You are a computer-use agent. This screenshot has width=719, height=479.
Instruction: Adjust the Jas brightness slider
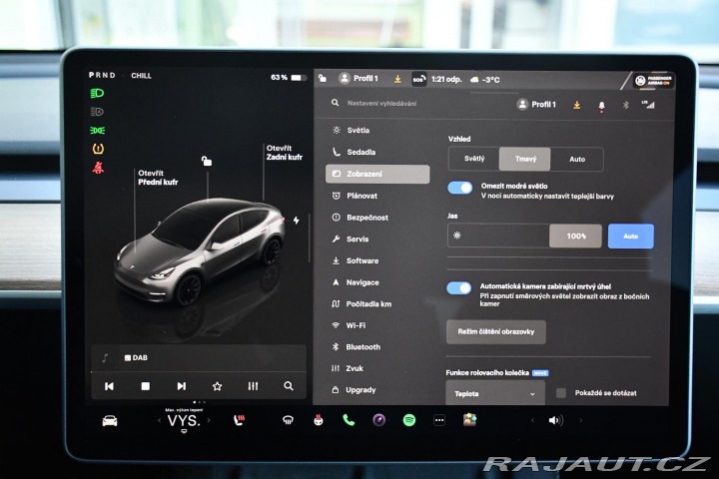coord(524,236)
